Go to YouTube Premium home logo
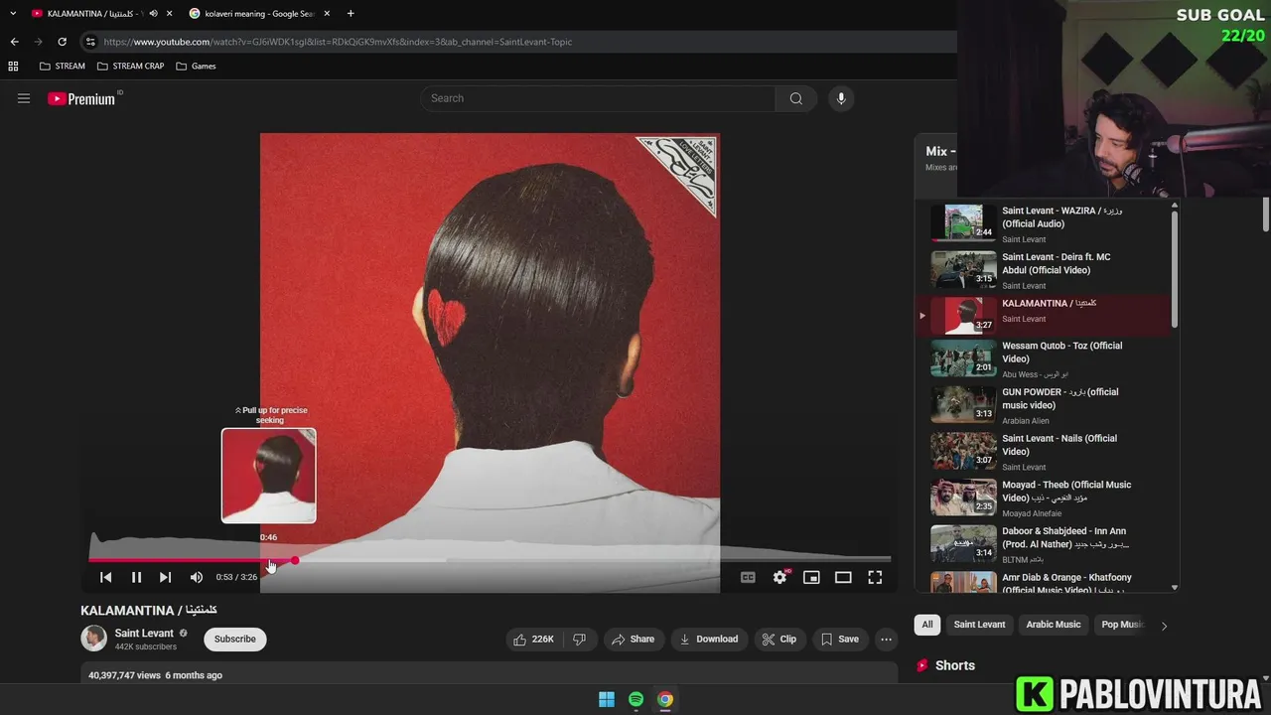1271x715 pixels. [x=81, y=98]
